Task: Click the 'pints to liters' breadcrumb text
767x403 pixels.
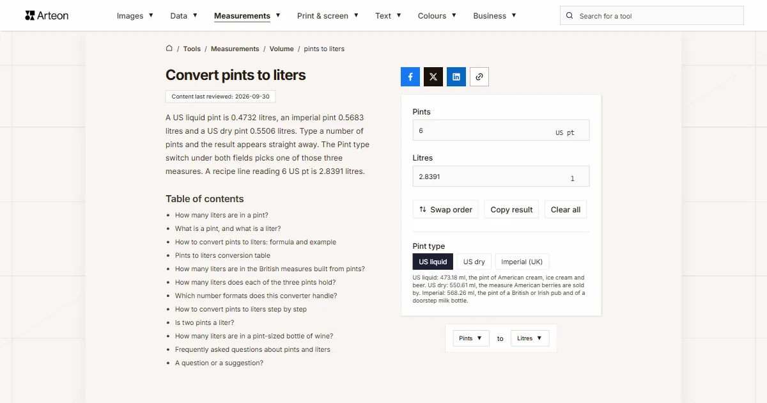Action: [x=324, y=49]
